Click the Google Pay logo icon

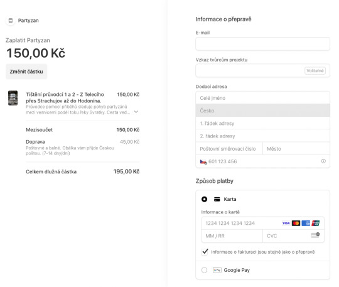coord(217,270)
